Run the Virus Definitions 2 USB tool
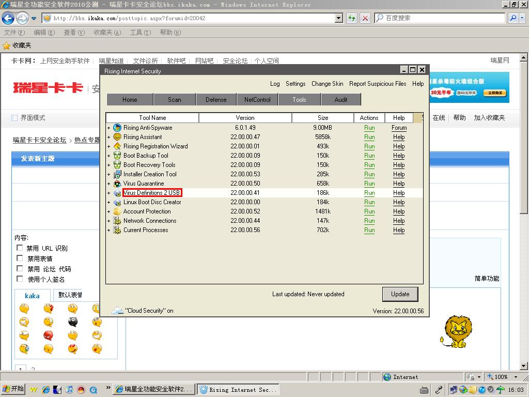 coord(369,193)
